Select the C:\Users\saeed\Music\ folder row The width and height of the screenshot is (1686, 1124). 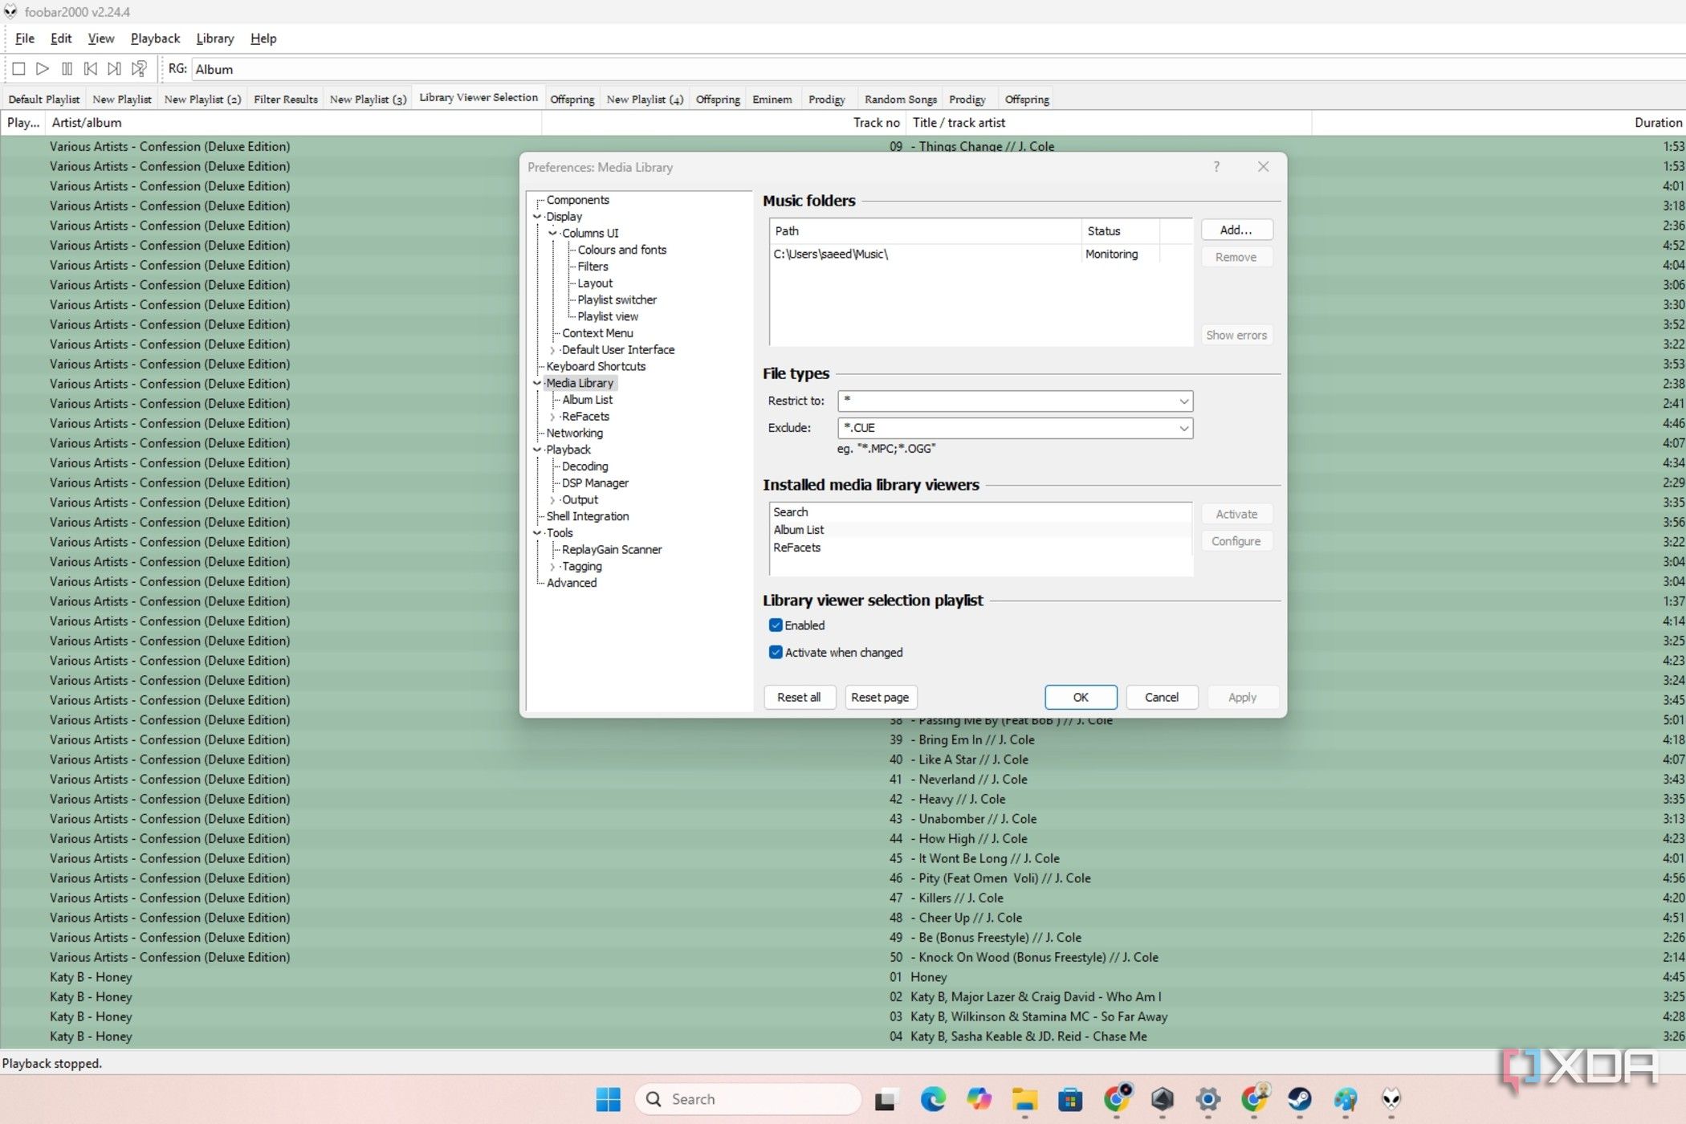click(980, 255)
